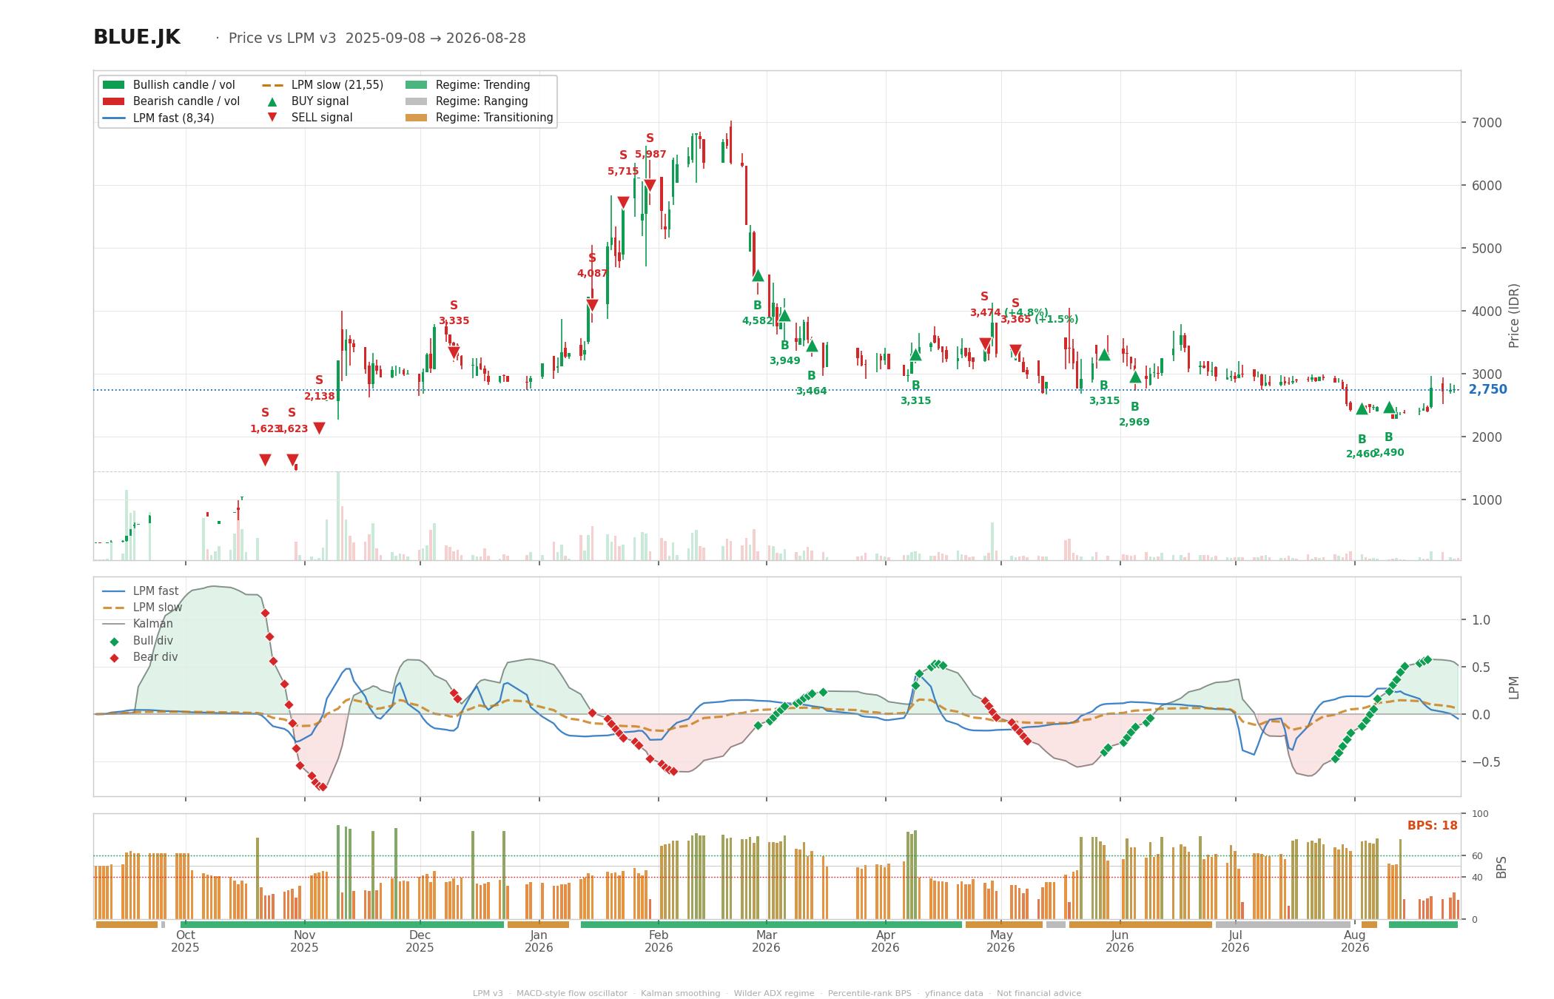
Task: Click the footer Not financial advice text
Action: pos(1039,993)
